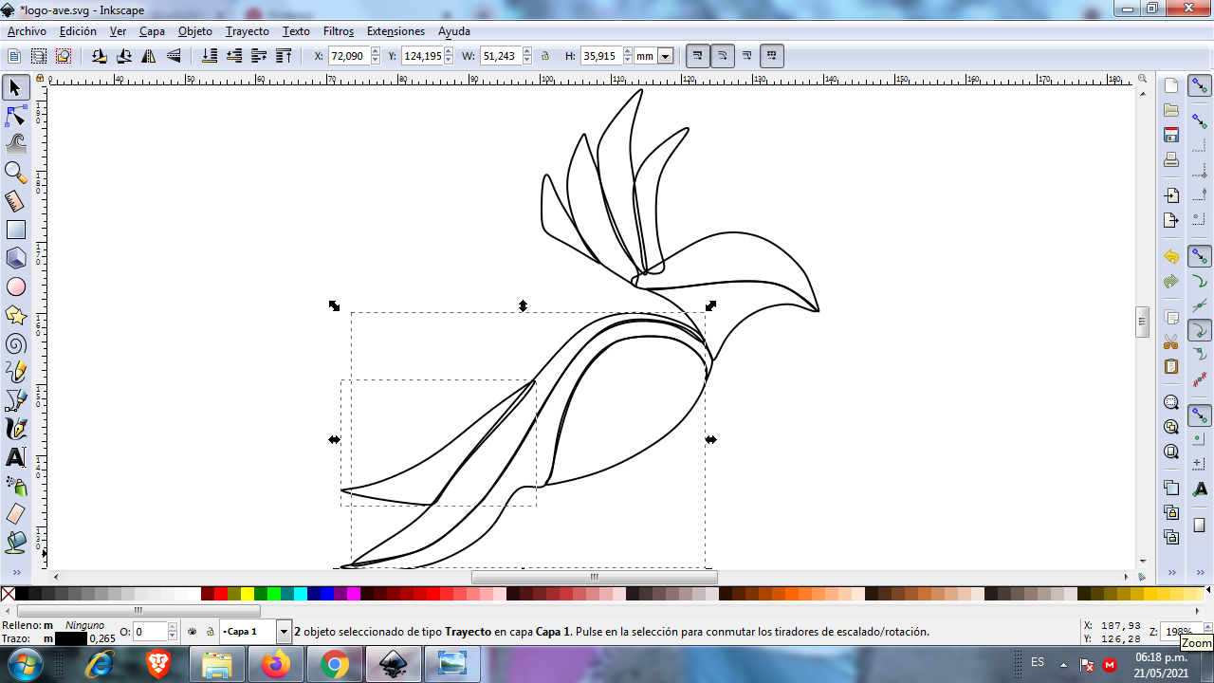1214x683 pixels.
Task: Toggle snap to cusp nodes
Action: click(x=1200, y=330)
